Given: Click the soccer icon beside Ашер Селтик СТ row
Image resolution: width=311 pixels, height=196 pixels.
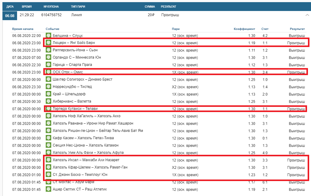Looking at the screenshot, I should click(x=48, y=189).
